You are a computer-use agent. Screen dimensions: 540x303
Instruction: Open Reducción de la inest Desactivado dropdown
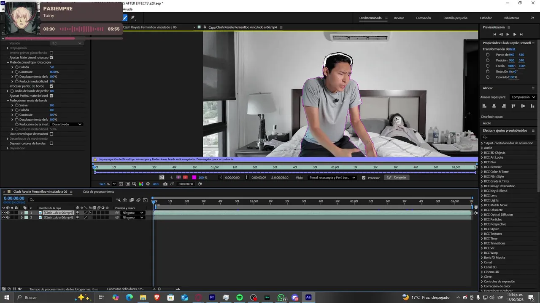tap(67, 124)
